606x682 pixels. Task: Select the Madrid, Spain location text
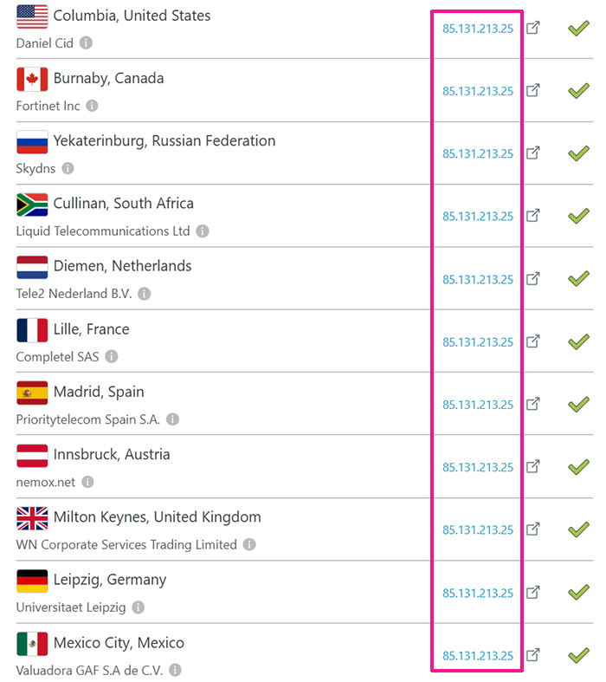(99, 392)
